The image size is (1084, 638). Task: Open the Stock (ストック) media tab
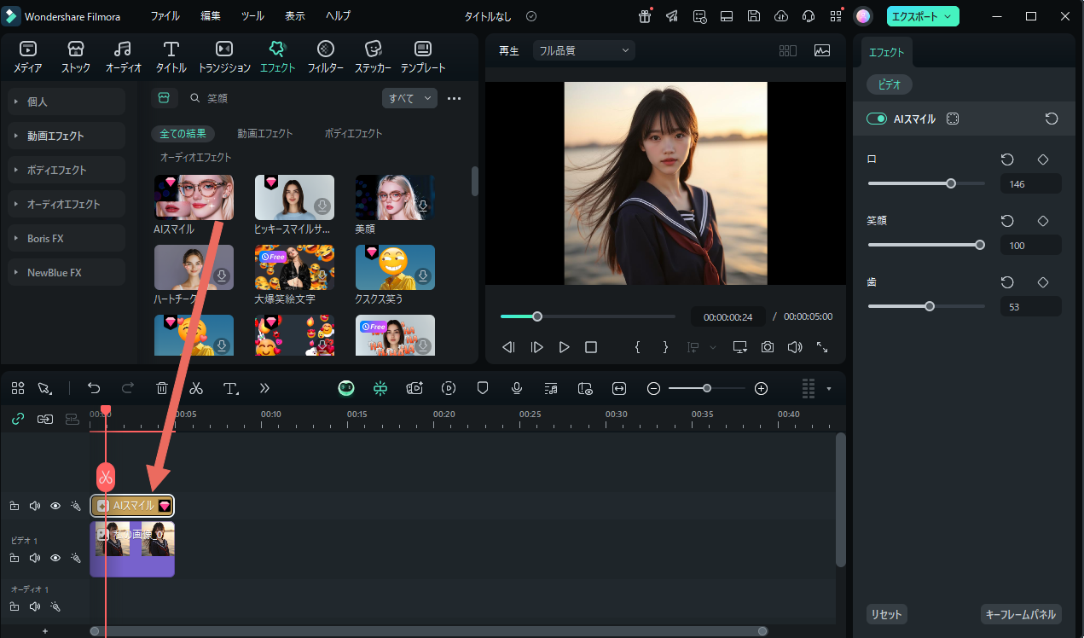[x=76, y=56]
